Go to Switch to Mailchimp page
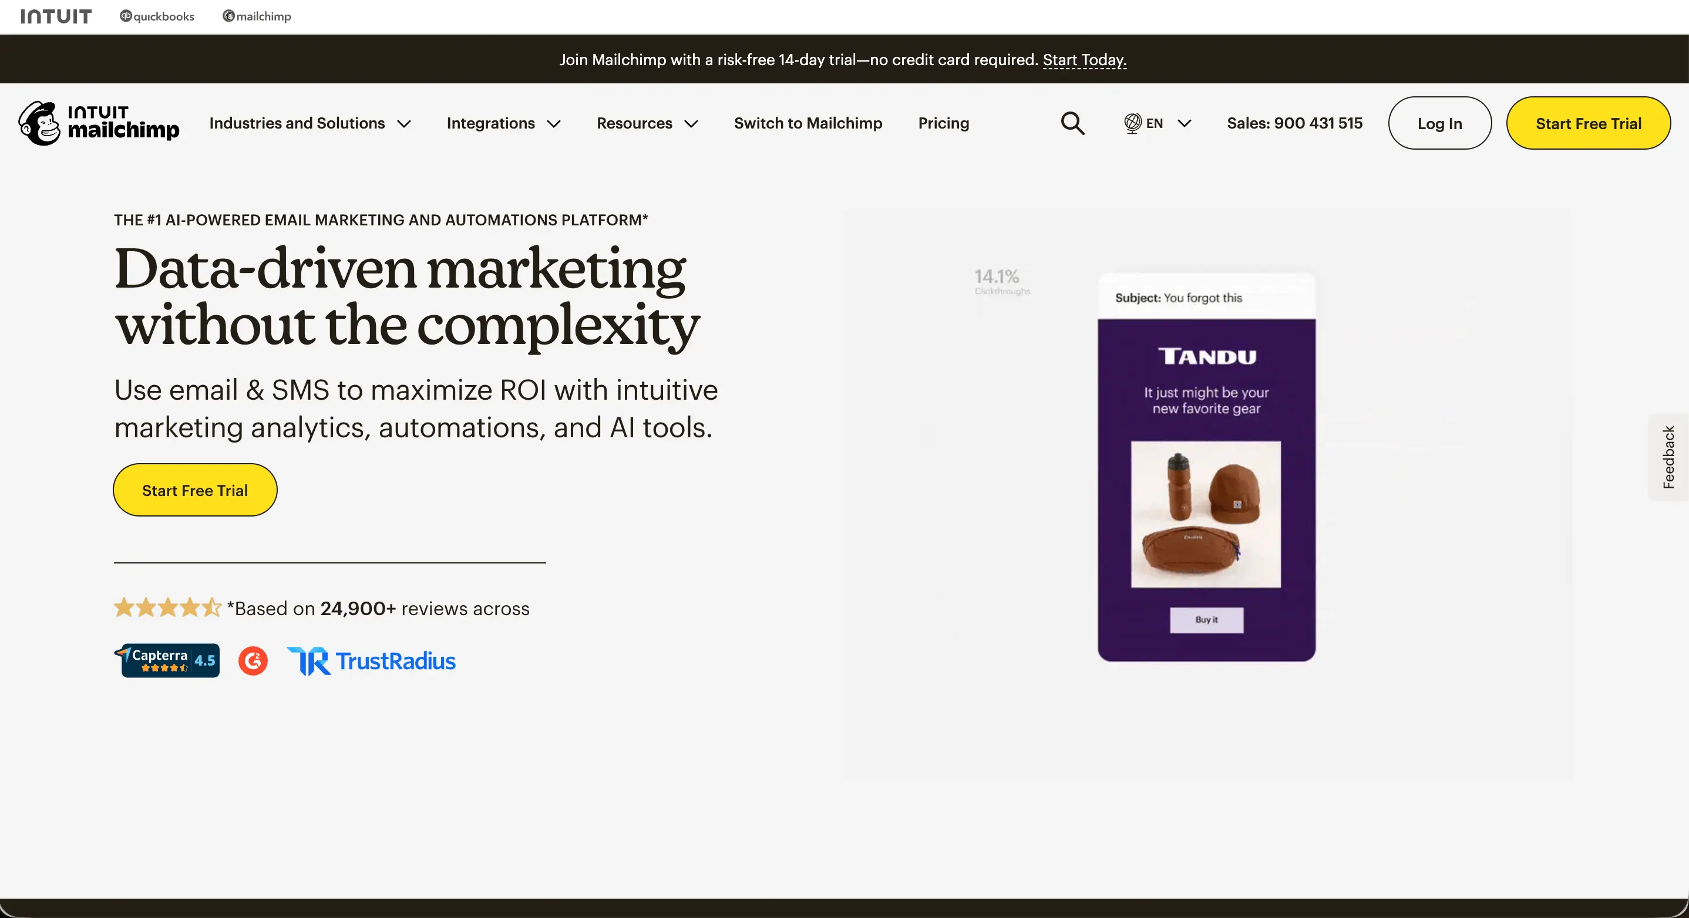Viewport: 1689px width, 918px height. click(808, 123)
